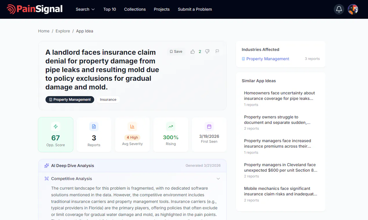Go to Collections in navigation
This screenshot has height=220, width=368.
tap(135, 9)
